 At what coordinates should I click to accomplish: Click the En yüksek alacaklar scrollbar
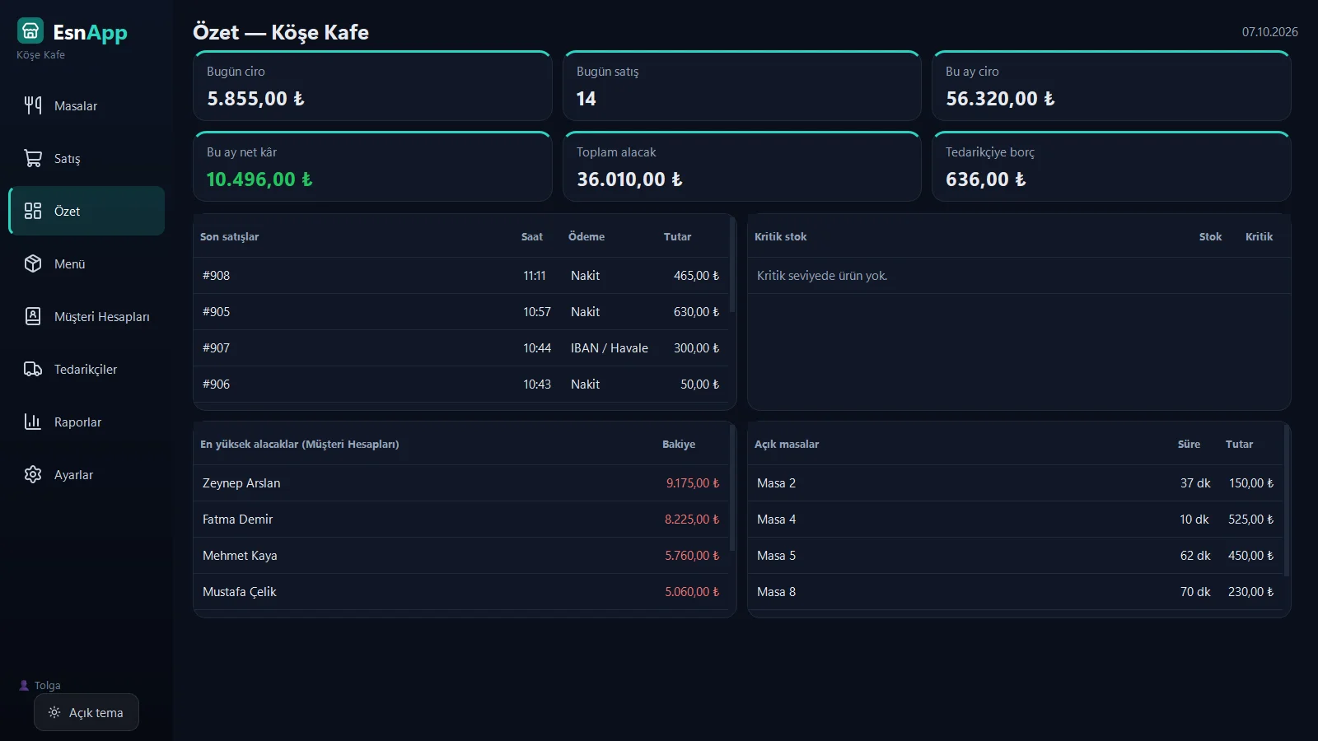pos(732,487)
